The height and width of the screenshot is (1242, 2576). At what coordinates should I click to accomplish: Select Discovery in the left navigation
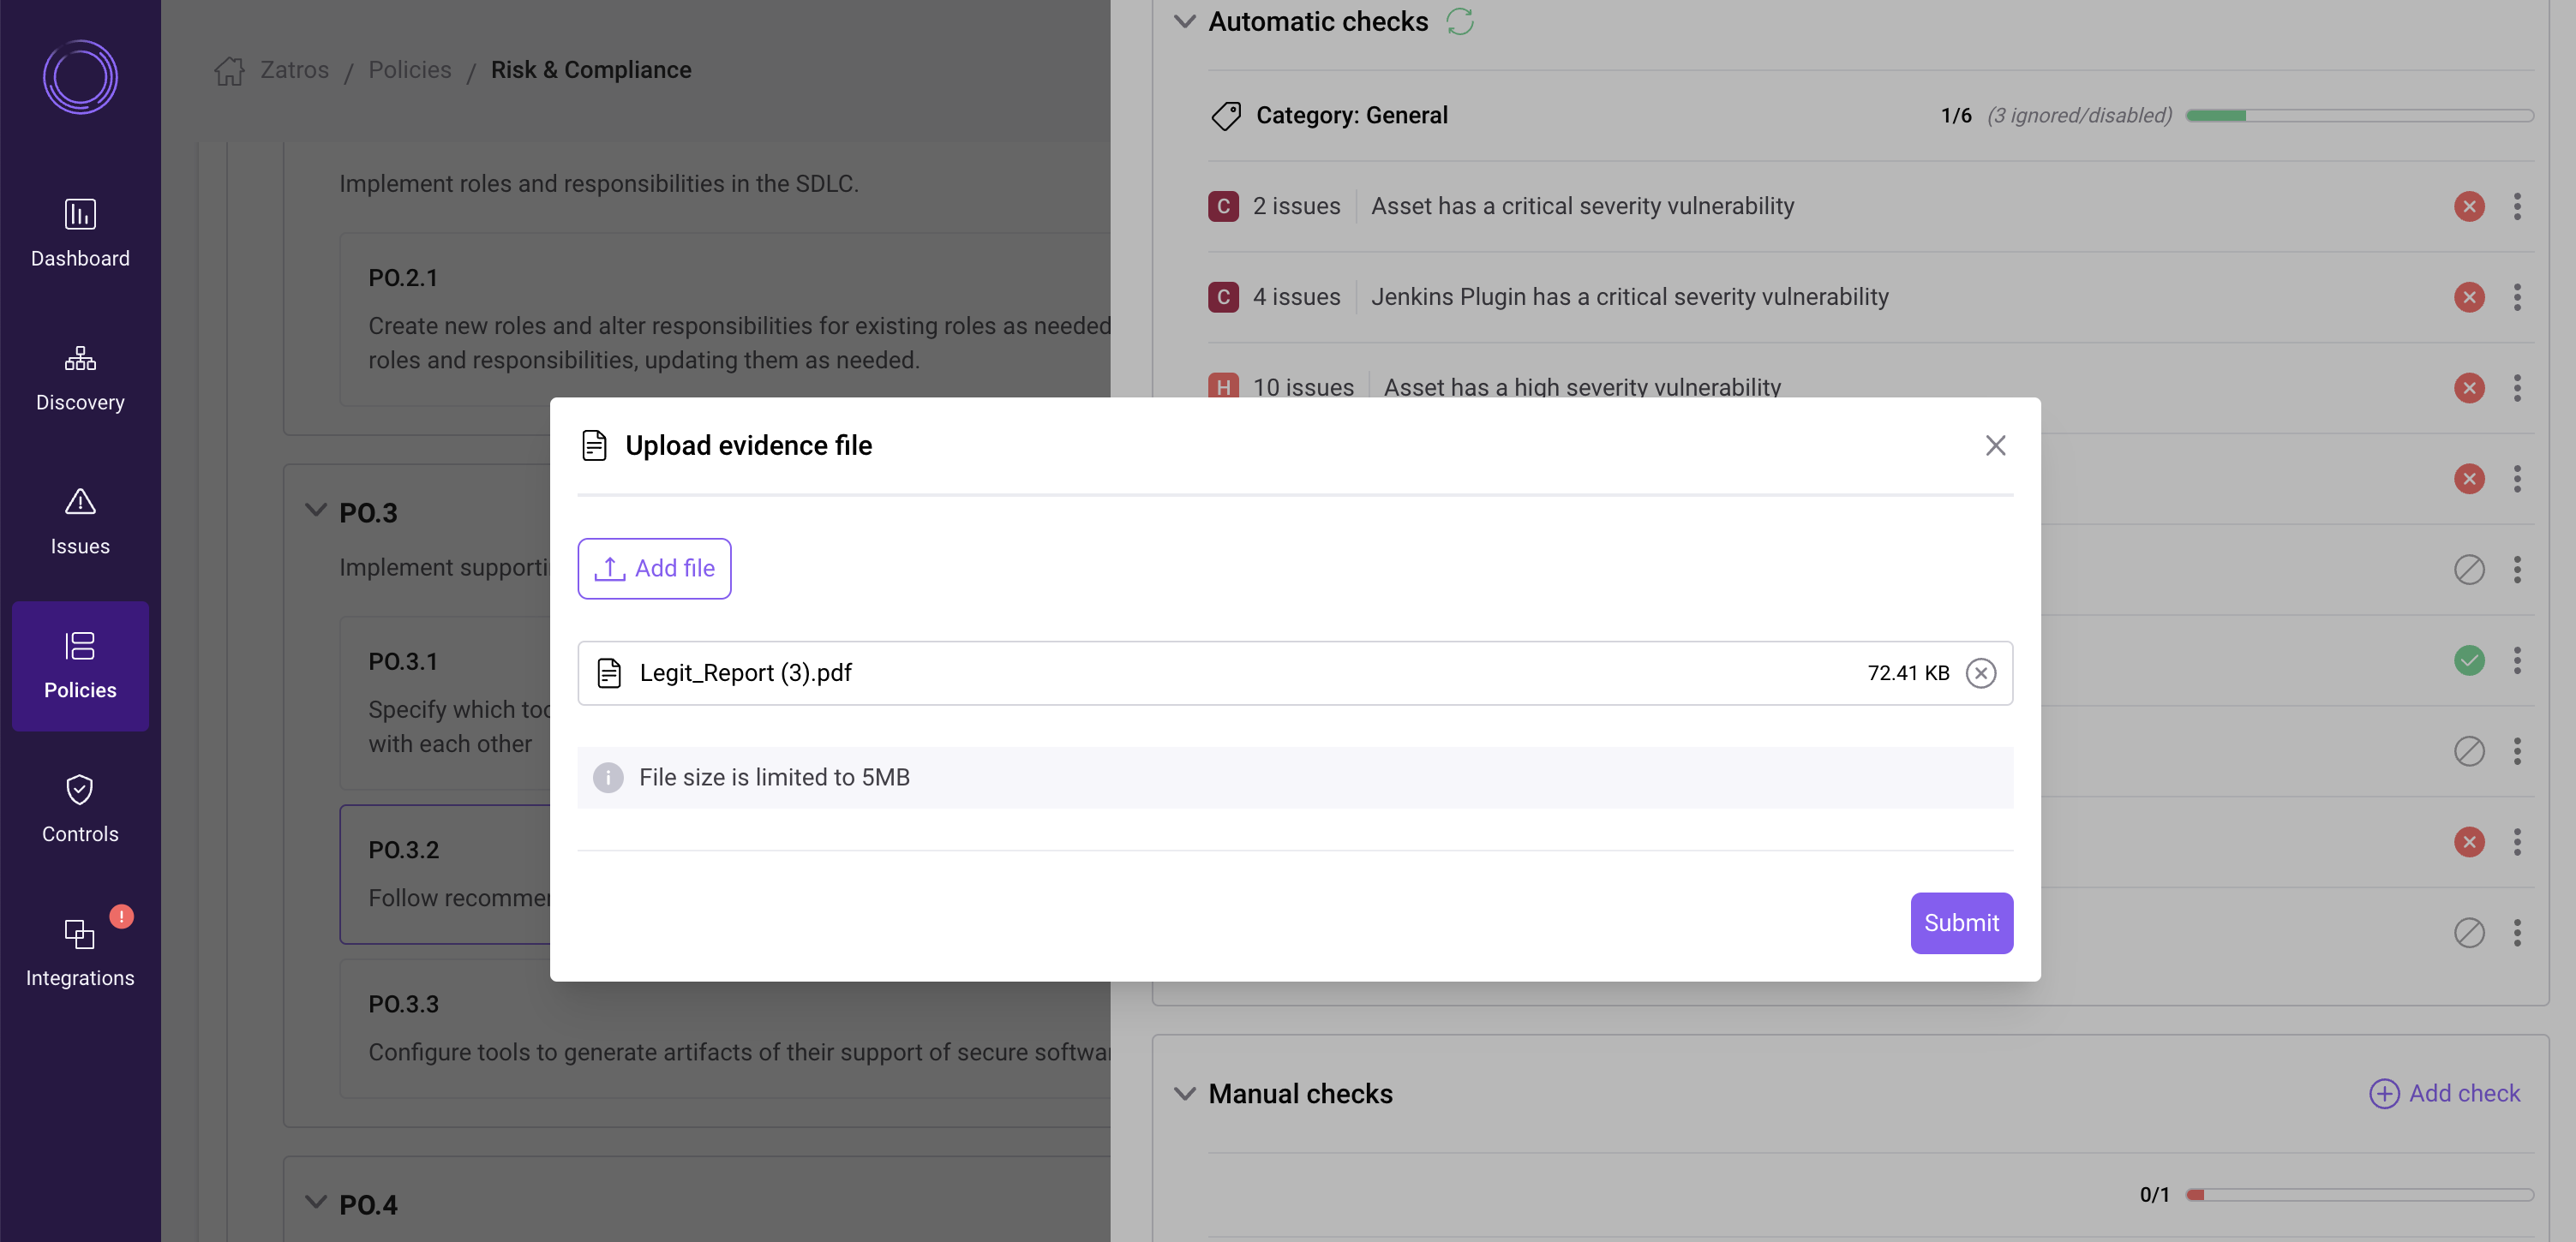(80, 377)
